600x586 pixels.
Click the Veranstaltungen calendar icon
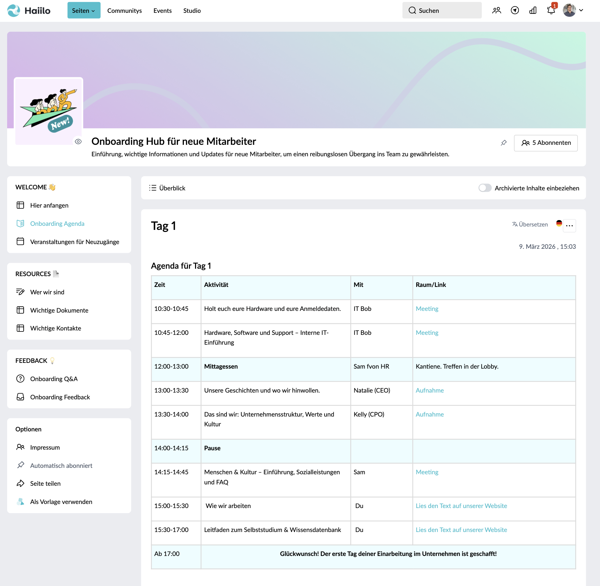(x=20, y=241)
